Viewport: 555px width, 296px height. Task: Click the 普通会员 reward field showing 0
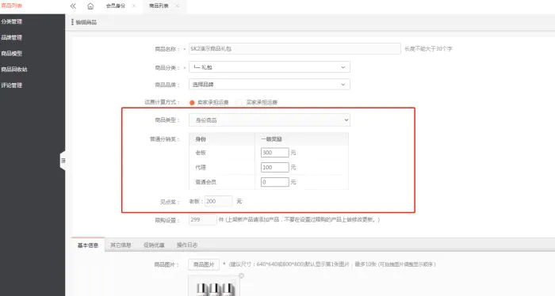[274, 182]
